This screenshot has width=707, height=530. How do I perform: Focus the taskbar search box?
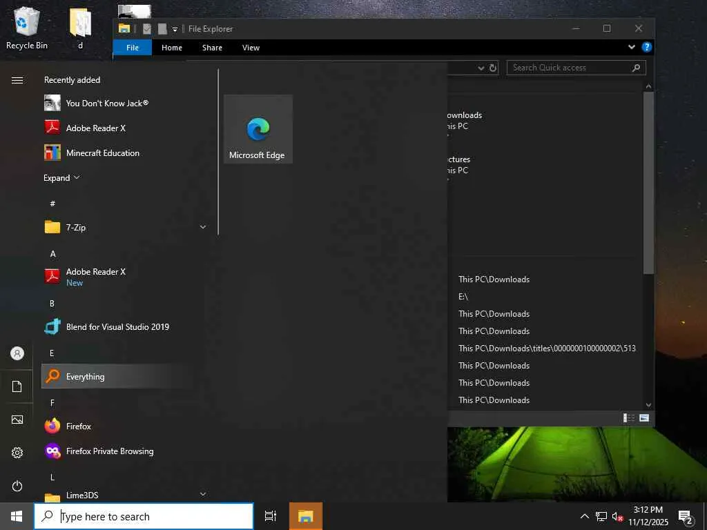144,516
